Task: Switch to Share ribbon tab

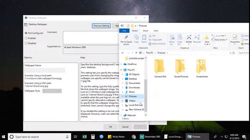Action: pyautogui.click(x=145, y=31)
